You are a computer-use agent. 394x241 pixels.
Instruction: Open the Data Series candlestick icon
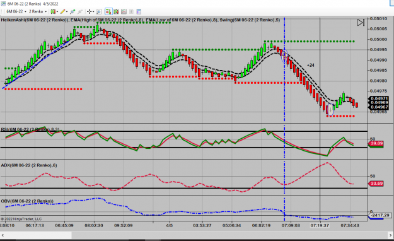[x=116, y=11]
